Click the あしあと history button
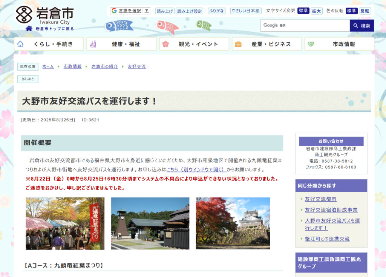Viewport: 386px width, 277px height. click(x=28, y=79)
